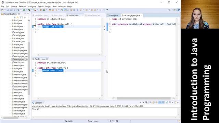Click the toolbar Search magnifier icon

coord(169,10)
